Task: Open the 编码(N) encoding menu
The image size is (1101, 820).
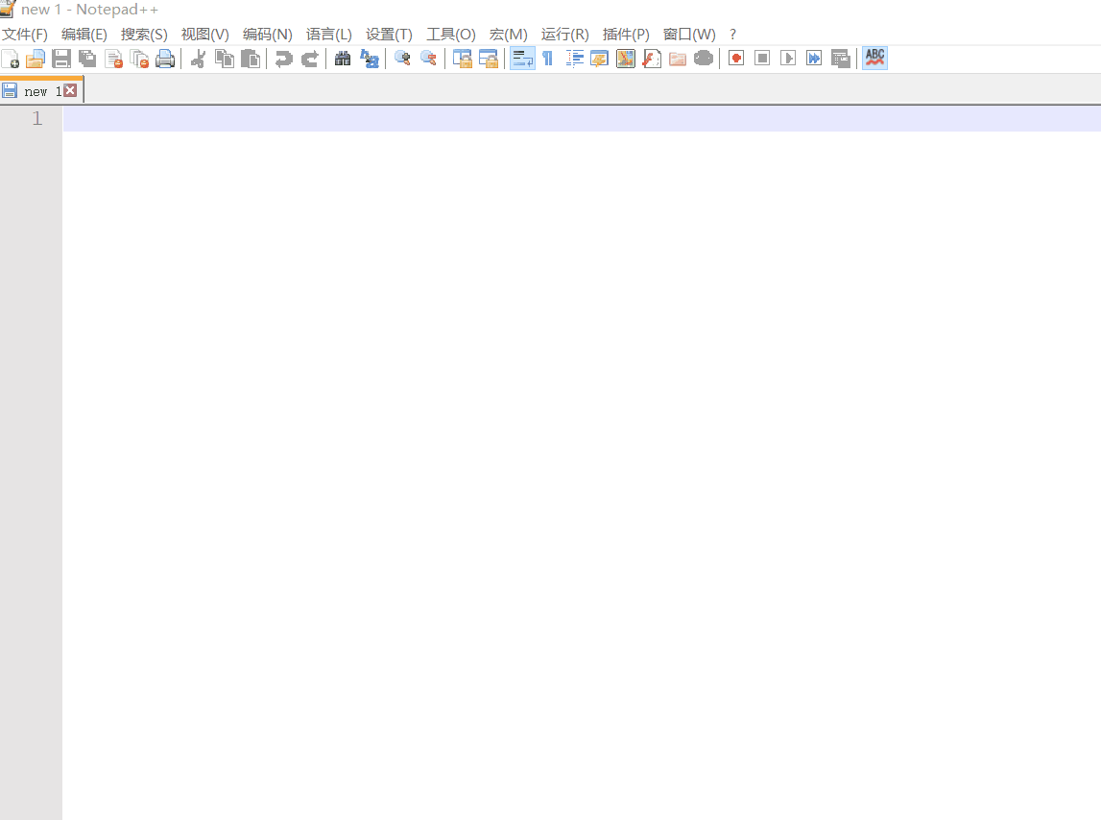Action: pyautogui.click(x=267, y=34)
